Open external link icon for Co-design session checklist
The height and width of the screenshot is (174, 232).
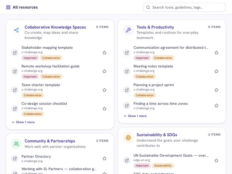[x=15, y=109]
